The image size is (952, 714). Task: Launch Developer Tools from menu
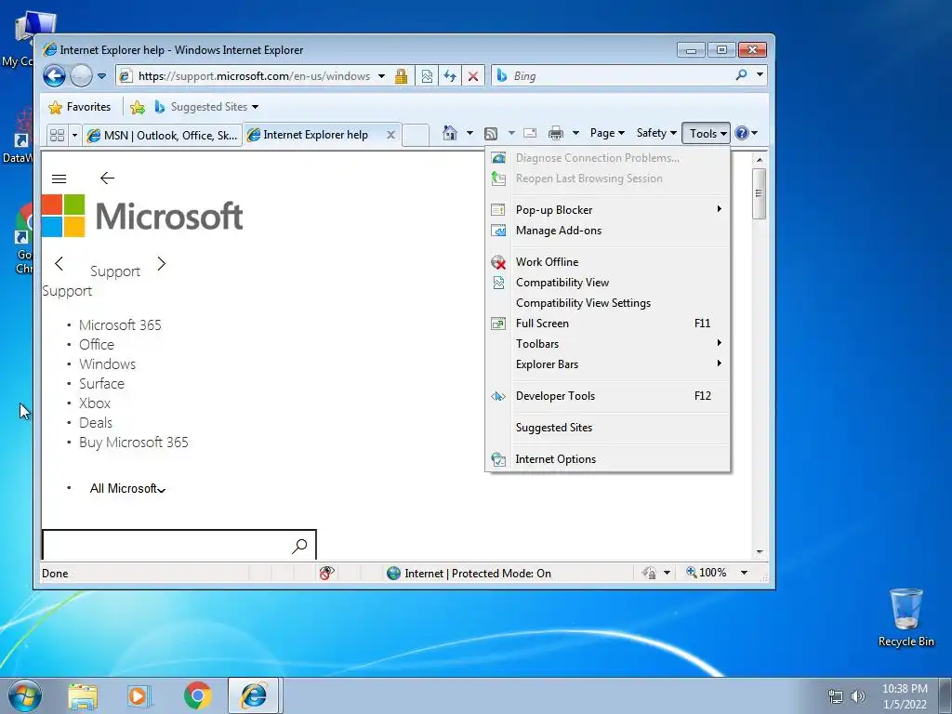(608, 396)
